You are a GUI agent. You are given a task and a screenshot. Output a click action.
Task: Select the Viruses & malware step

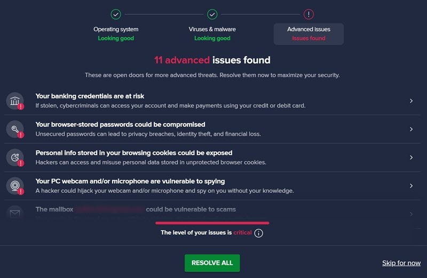pos(212,34)
